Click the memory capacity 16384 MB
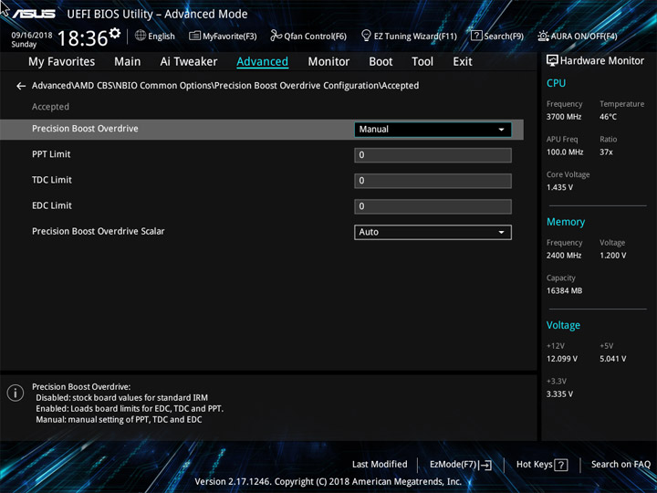The image size is (657, 493). [x=564, y=290]
